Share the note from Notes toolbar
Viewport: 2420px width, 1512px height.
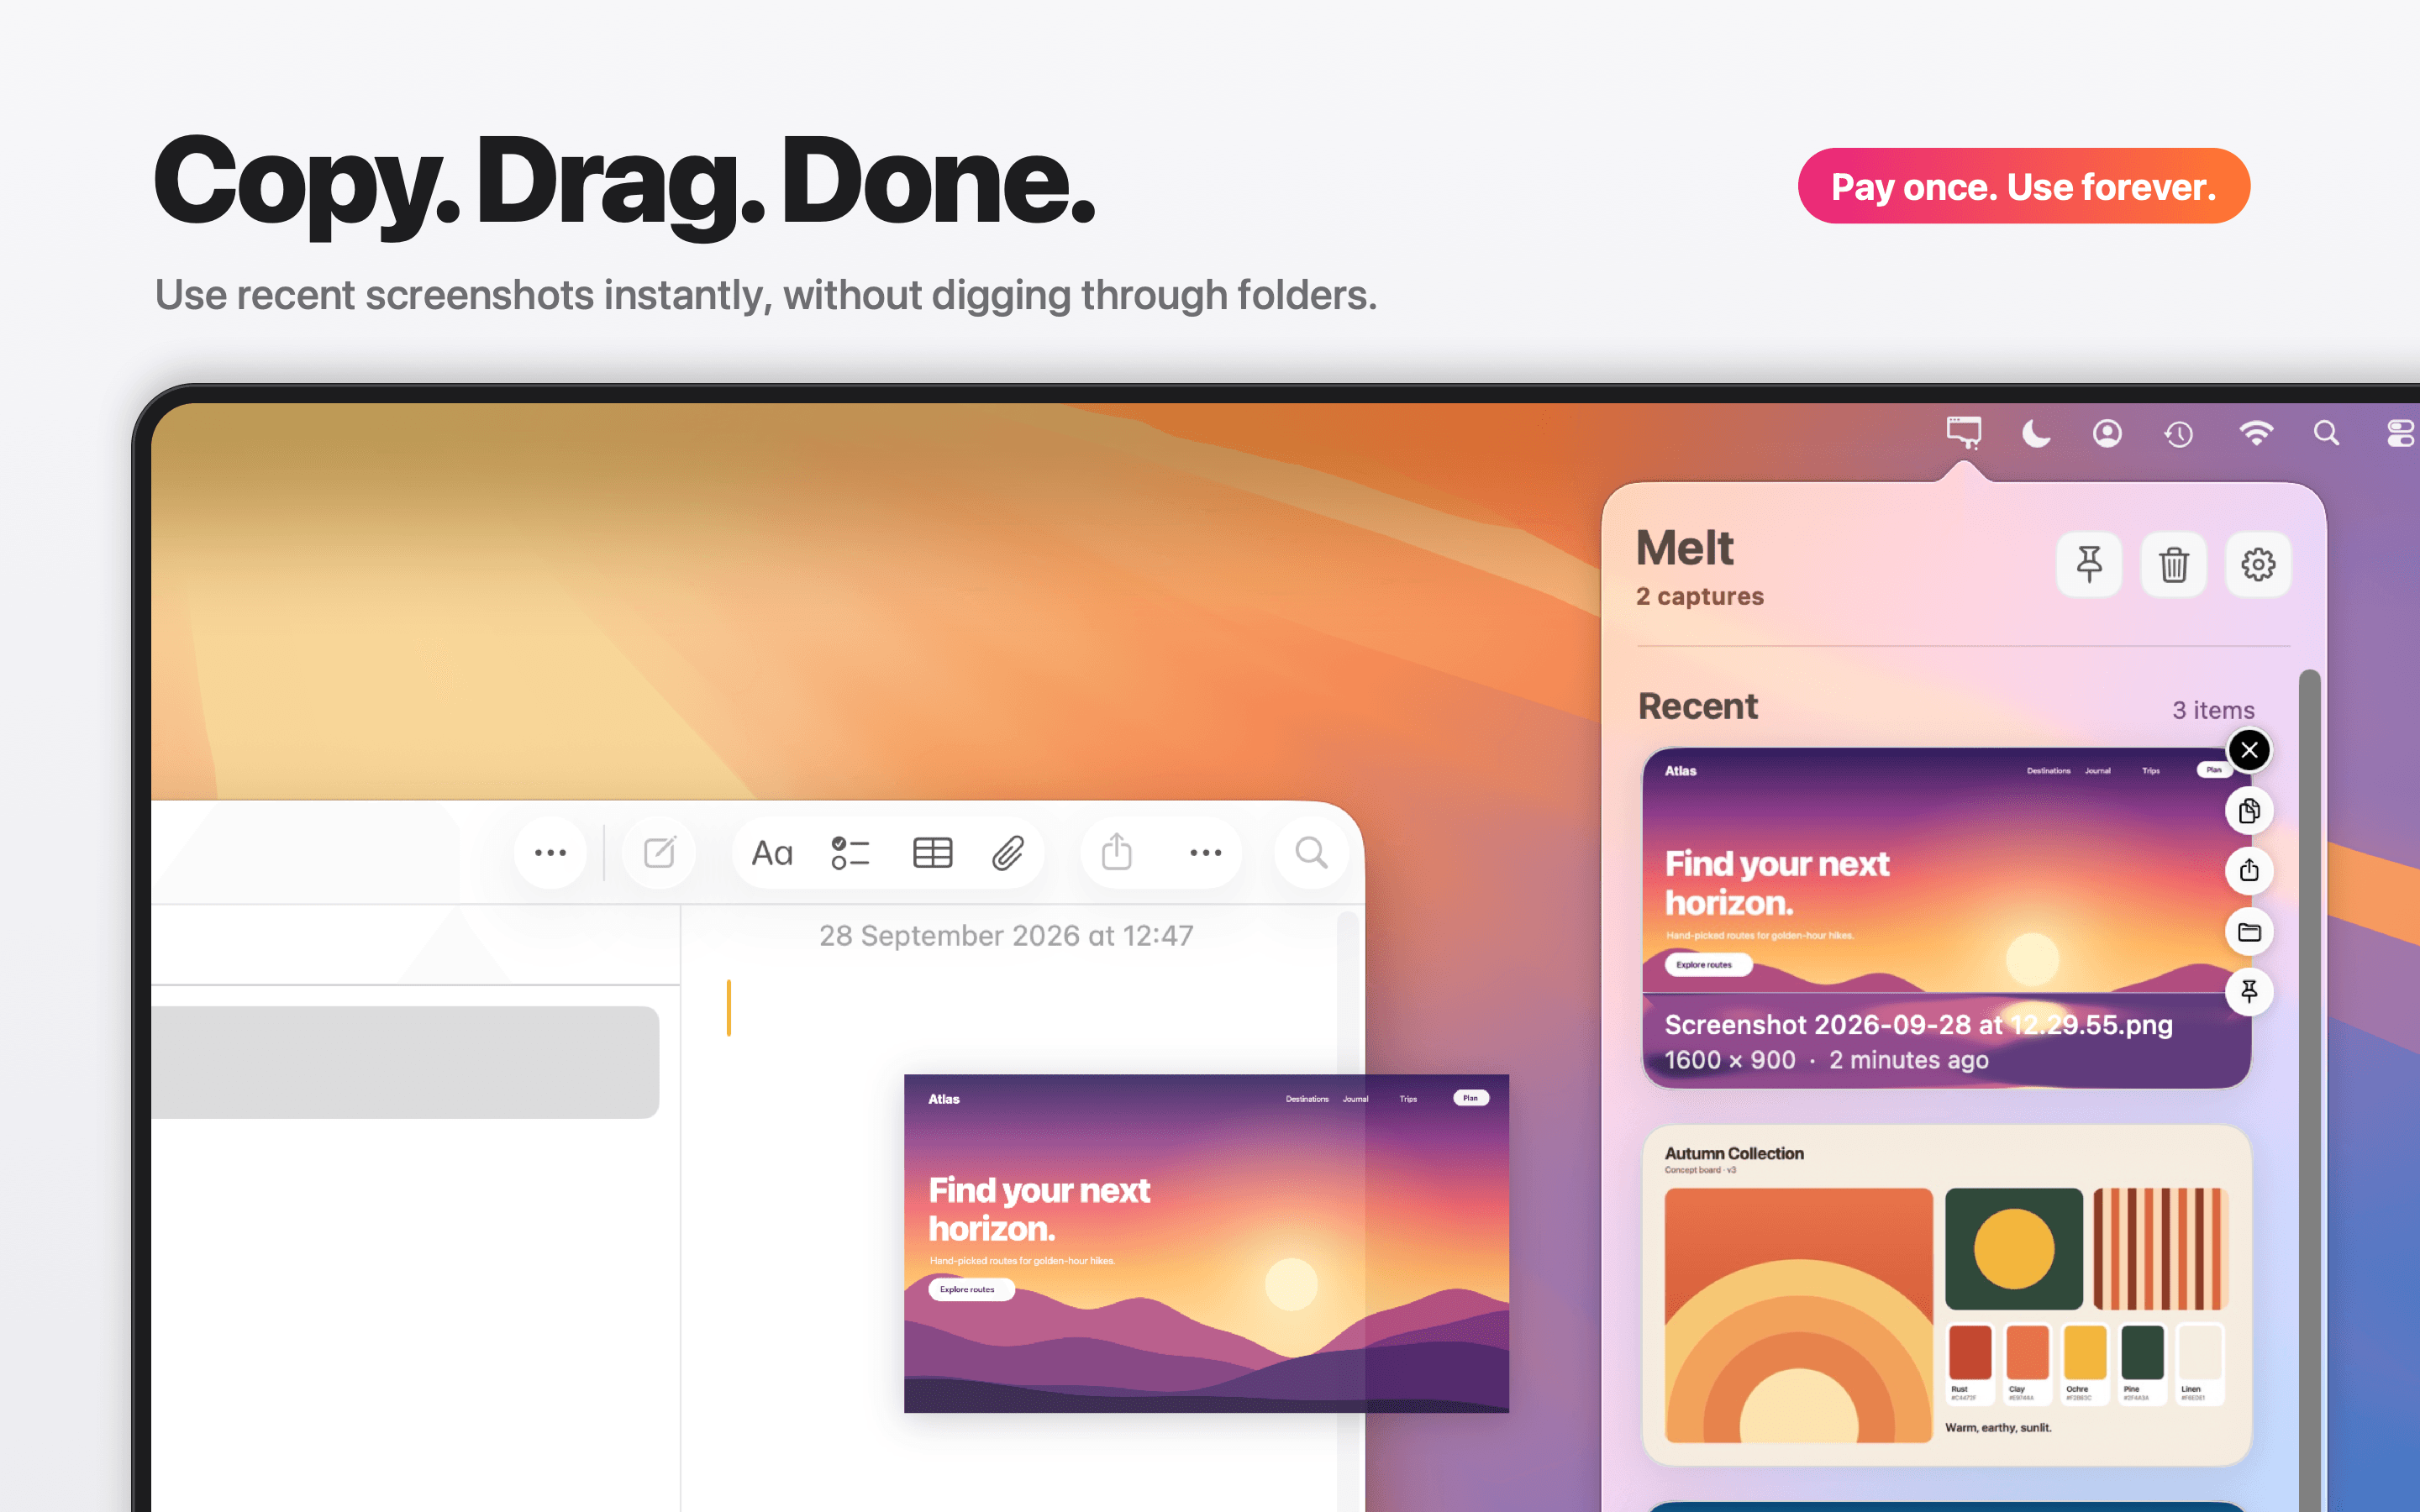1116,853
